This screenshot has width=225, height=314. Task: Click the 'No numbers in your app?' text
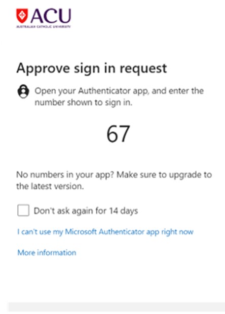pyautogui.click(x=65, y=175)
